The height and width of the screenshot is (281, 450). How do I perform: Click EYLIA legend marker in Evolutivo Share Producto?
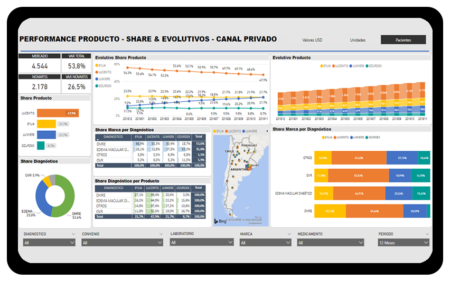point(97,65)
